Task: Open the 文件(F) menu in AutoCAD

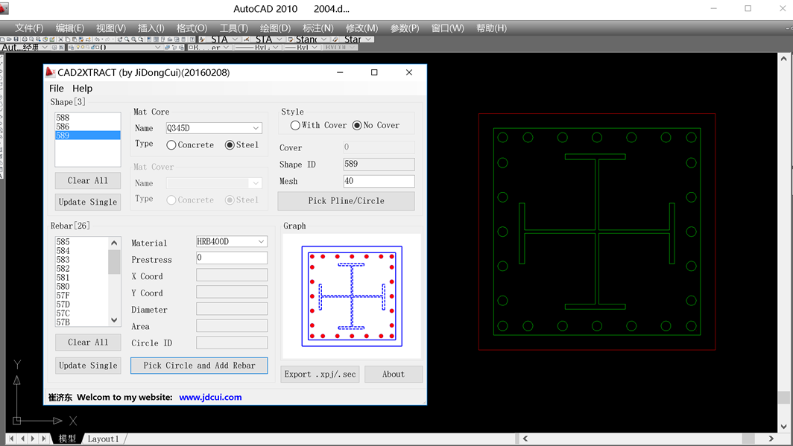Action: click(29, 28)
